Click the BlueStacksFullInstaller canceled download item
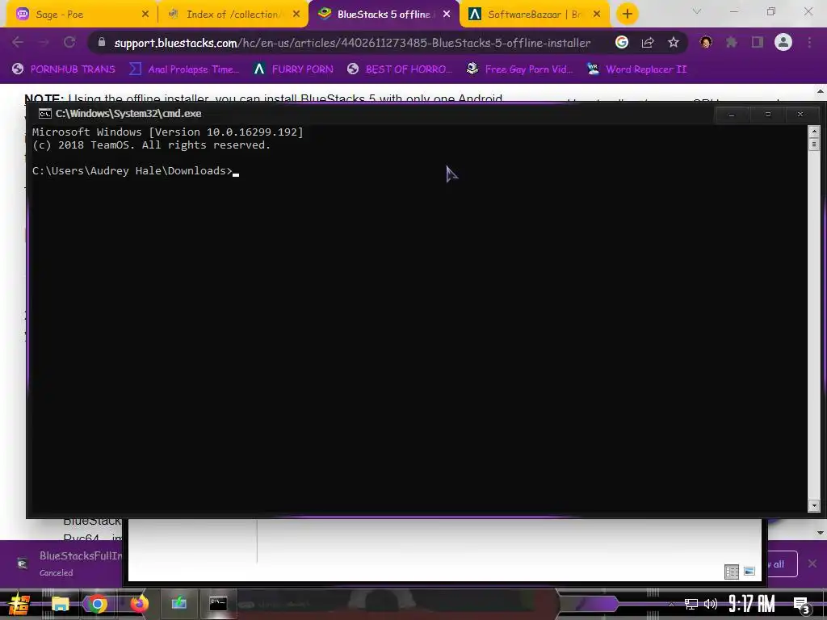The width and height of the screenshot is (827, 620). coord(69,563)
